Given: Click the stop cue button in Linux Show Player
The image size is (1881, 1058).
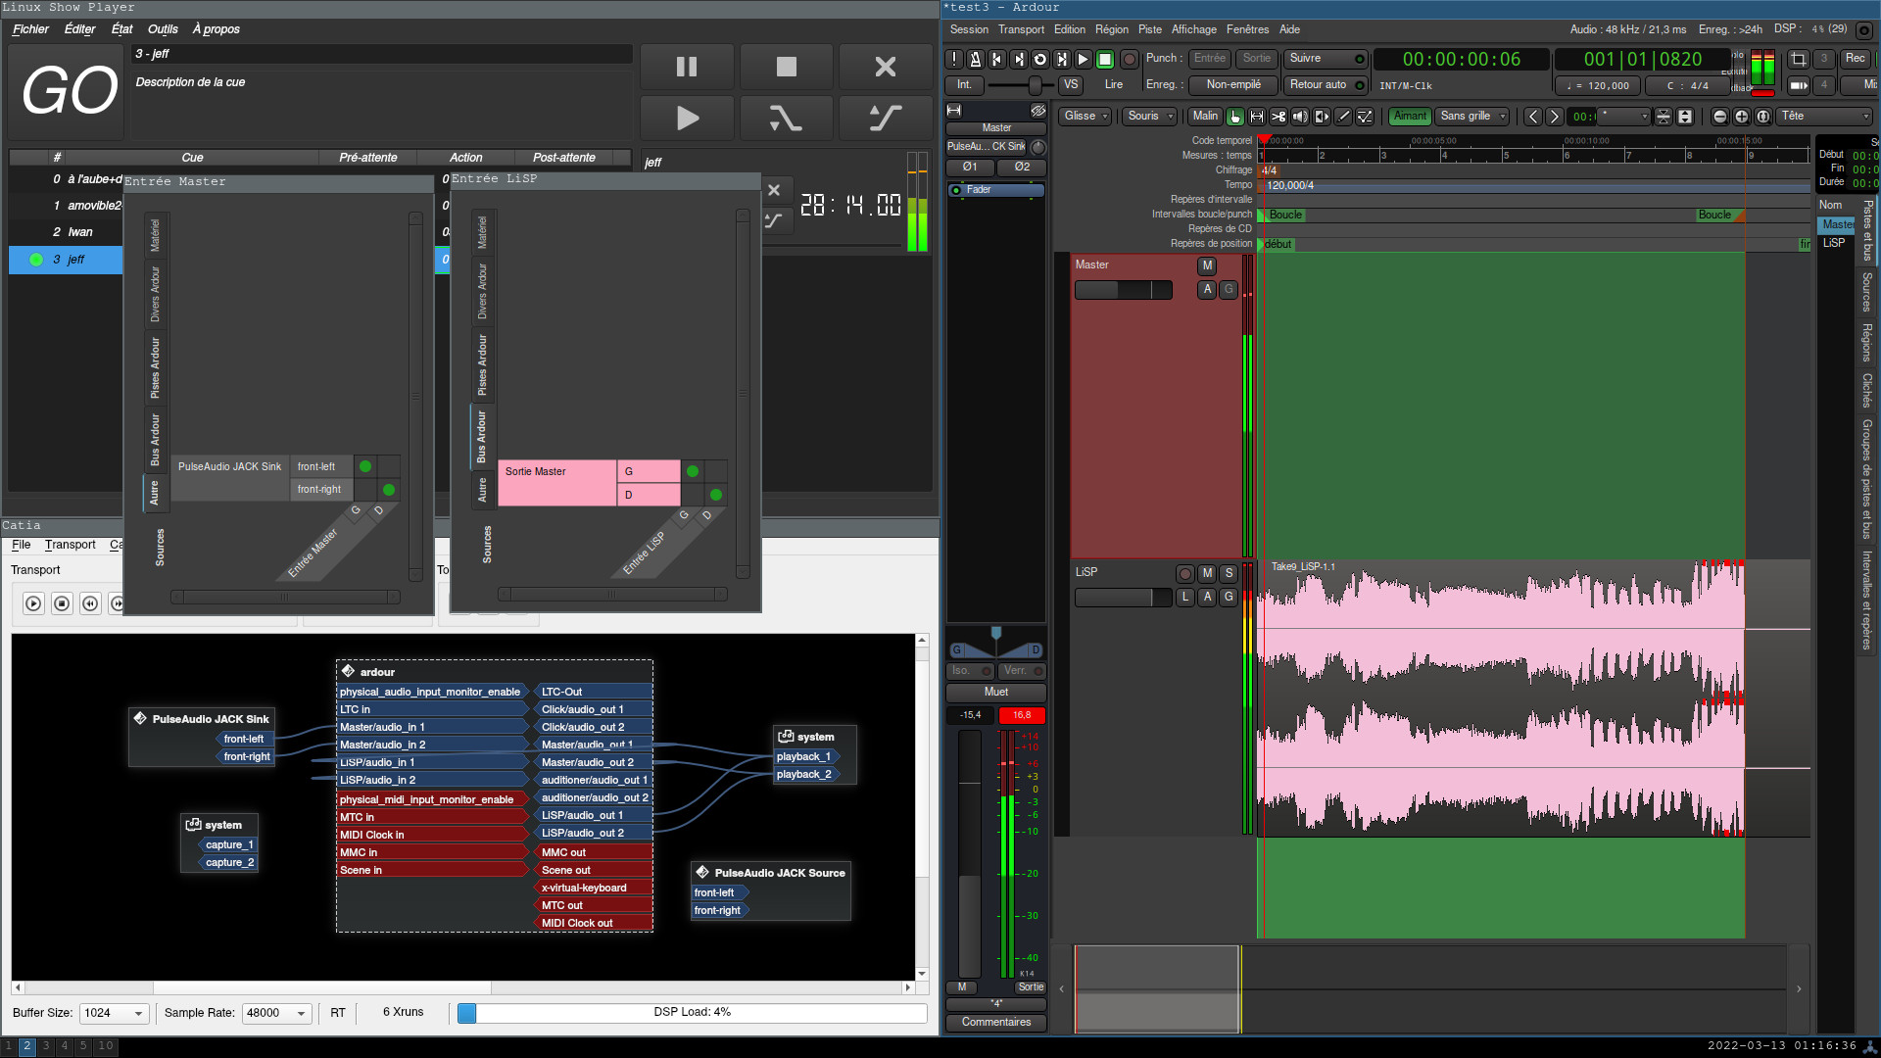Looking at the screenshot, I should pos(786,67).
